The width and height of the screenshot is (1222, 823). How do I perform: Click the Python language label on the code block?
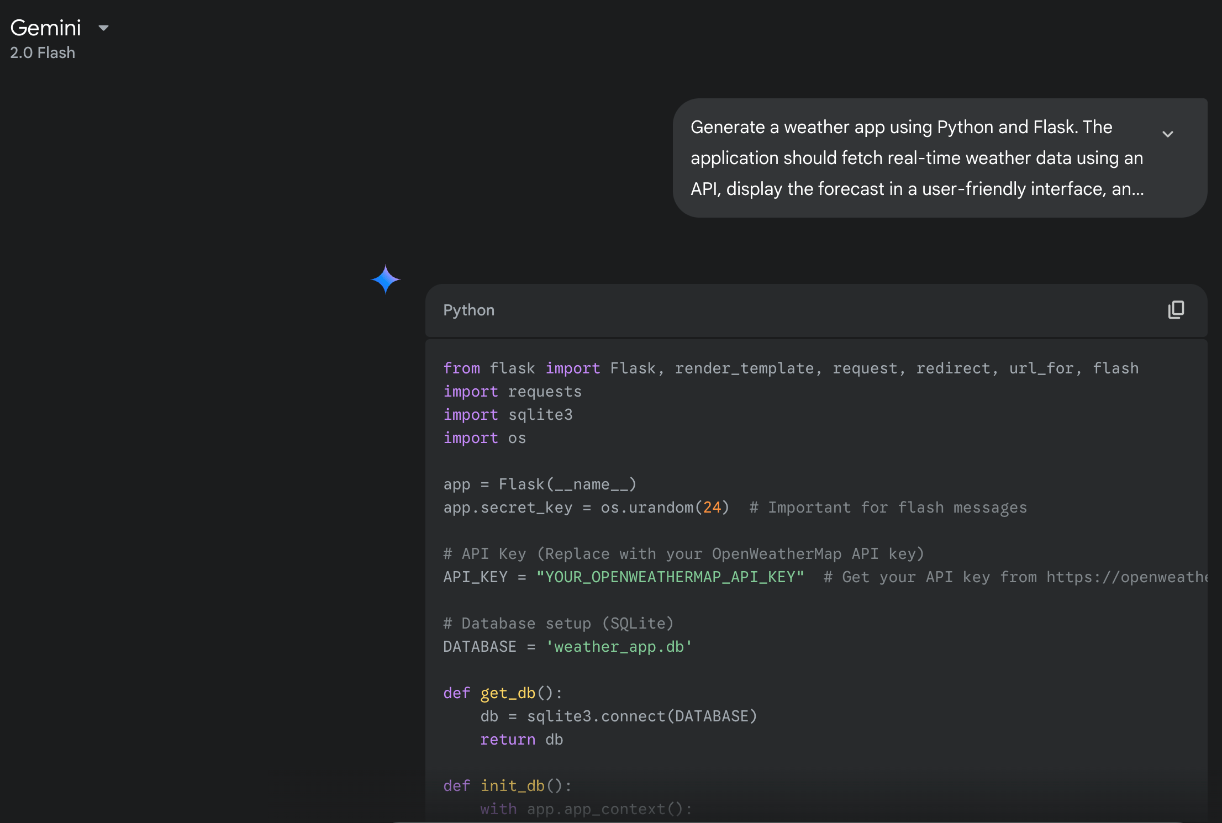[x=468, y=310]
